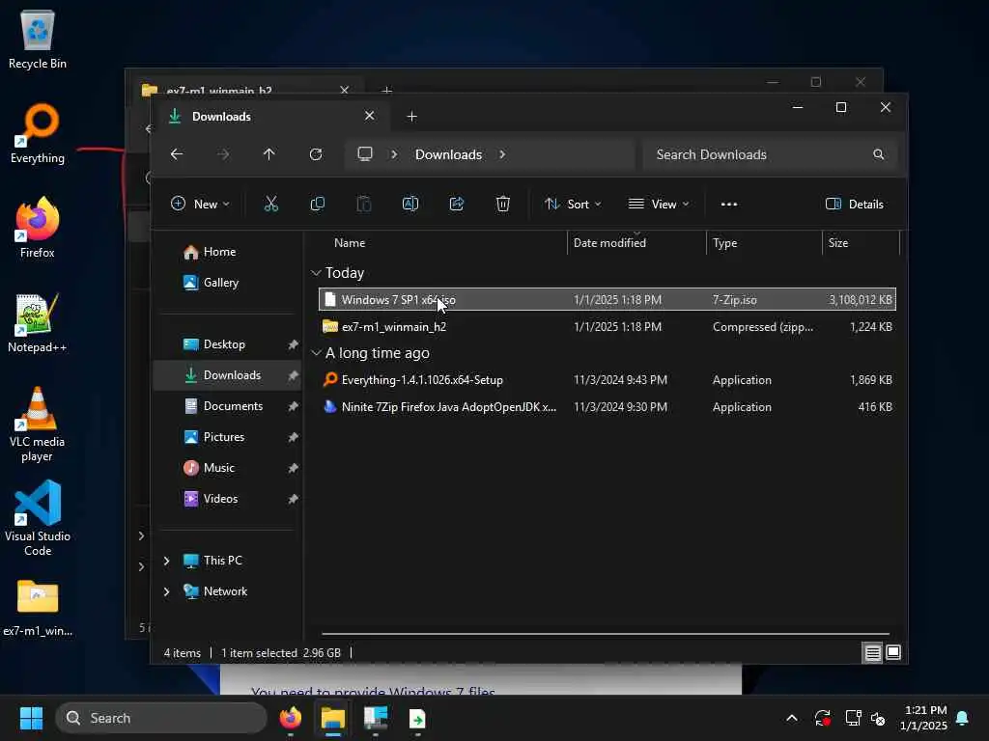Select the Downloads tab
989x741 pixels.
tap(270, 117)
